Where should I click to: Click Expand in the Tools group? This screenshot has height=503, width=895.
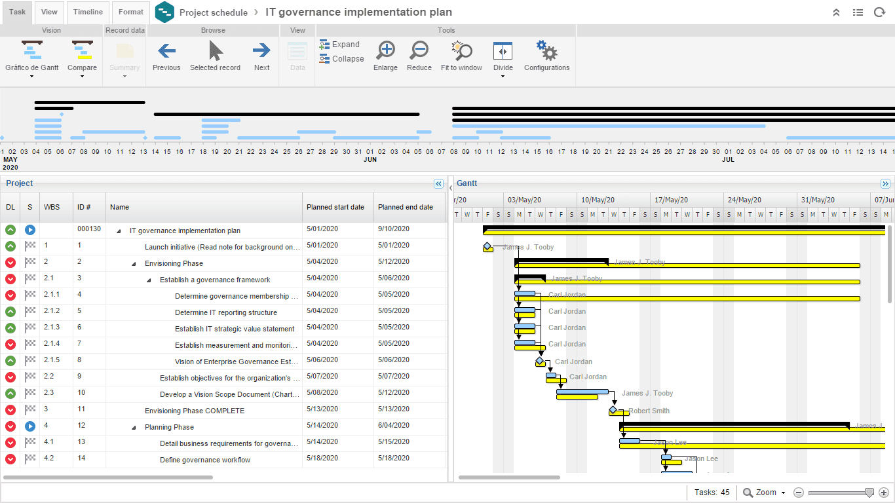point(339,45)
